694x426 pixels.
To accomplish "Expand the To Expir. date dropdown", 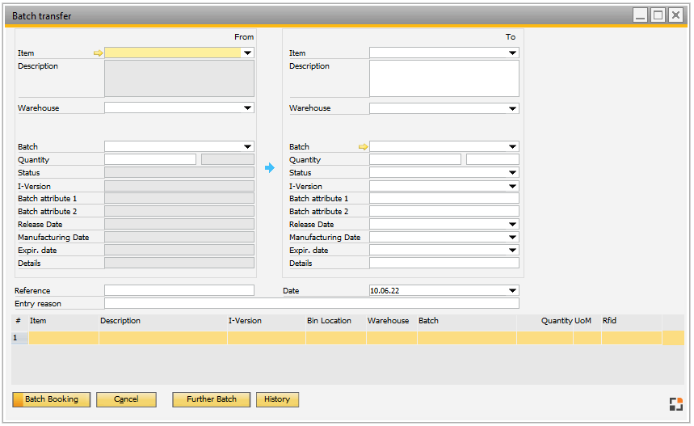I will (x=512, y=251).
